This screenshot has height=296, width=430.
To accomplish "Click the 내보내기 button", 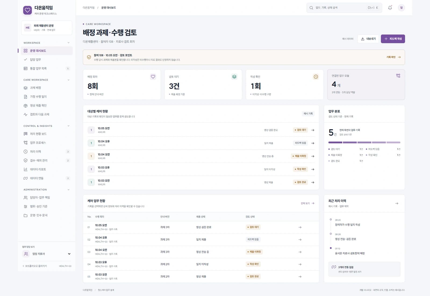I will click(x=368, y=39).
